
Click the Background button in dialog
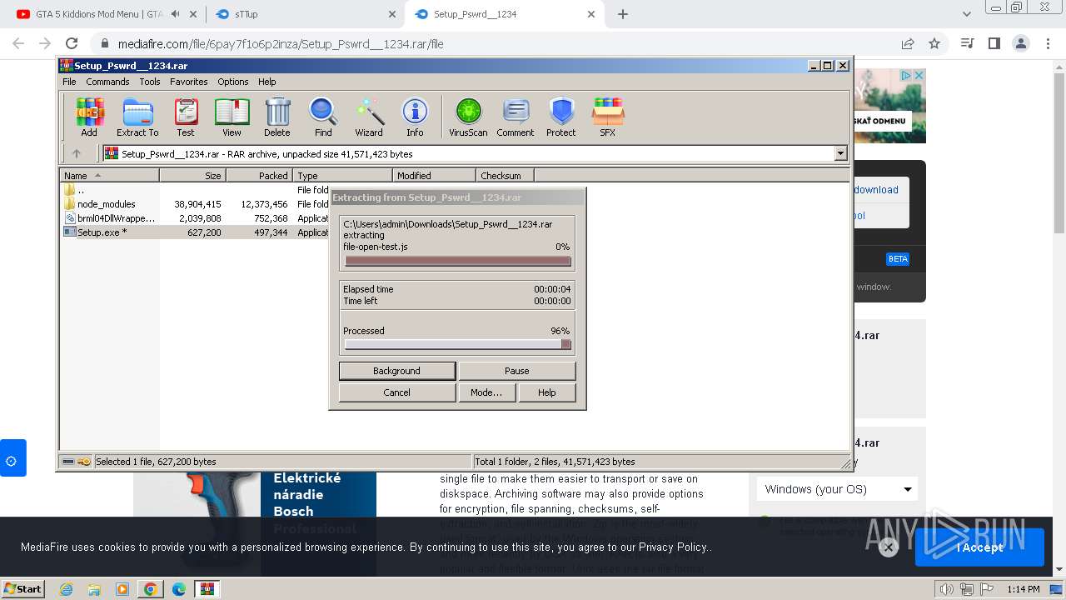pos(396,371)
